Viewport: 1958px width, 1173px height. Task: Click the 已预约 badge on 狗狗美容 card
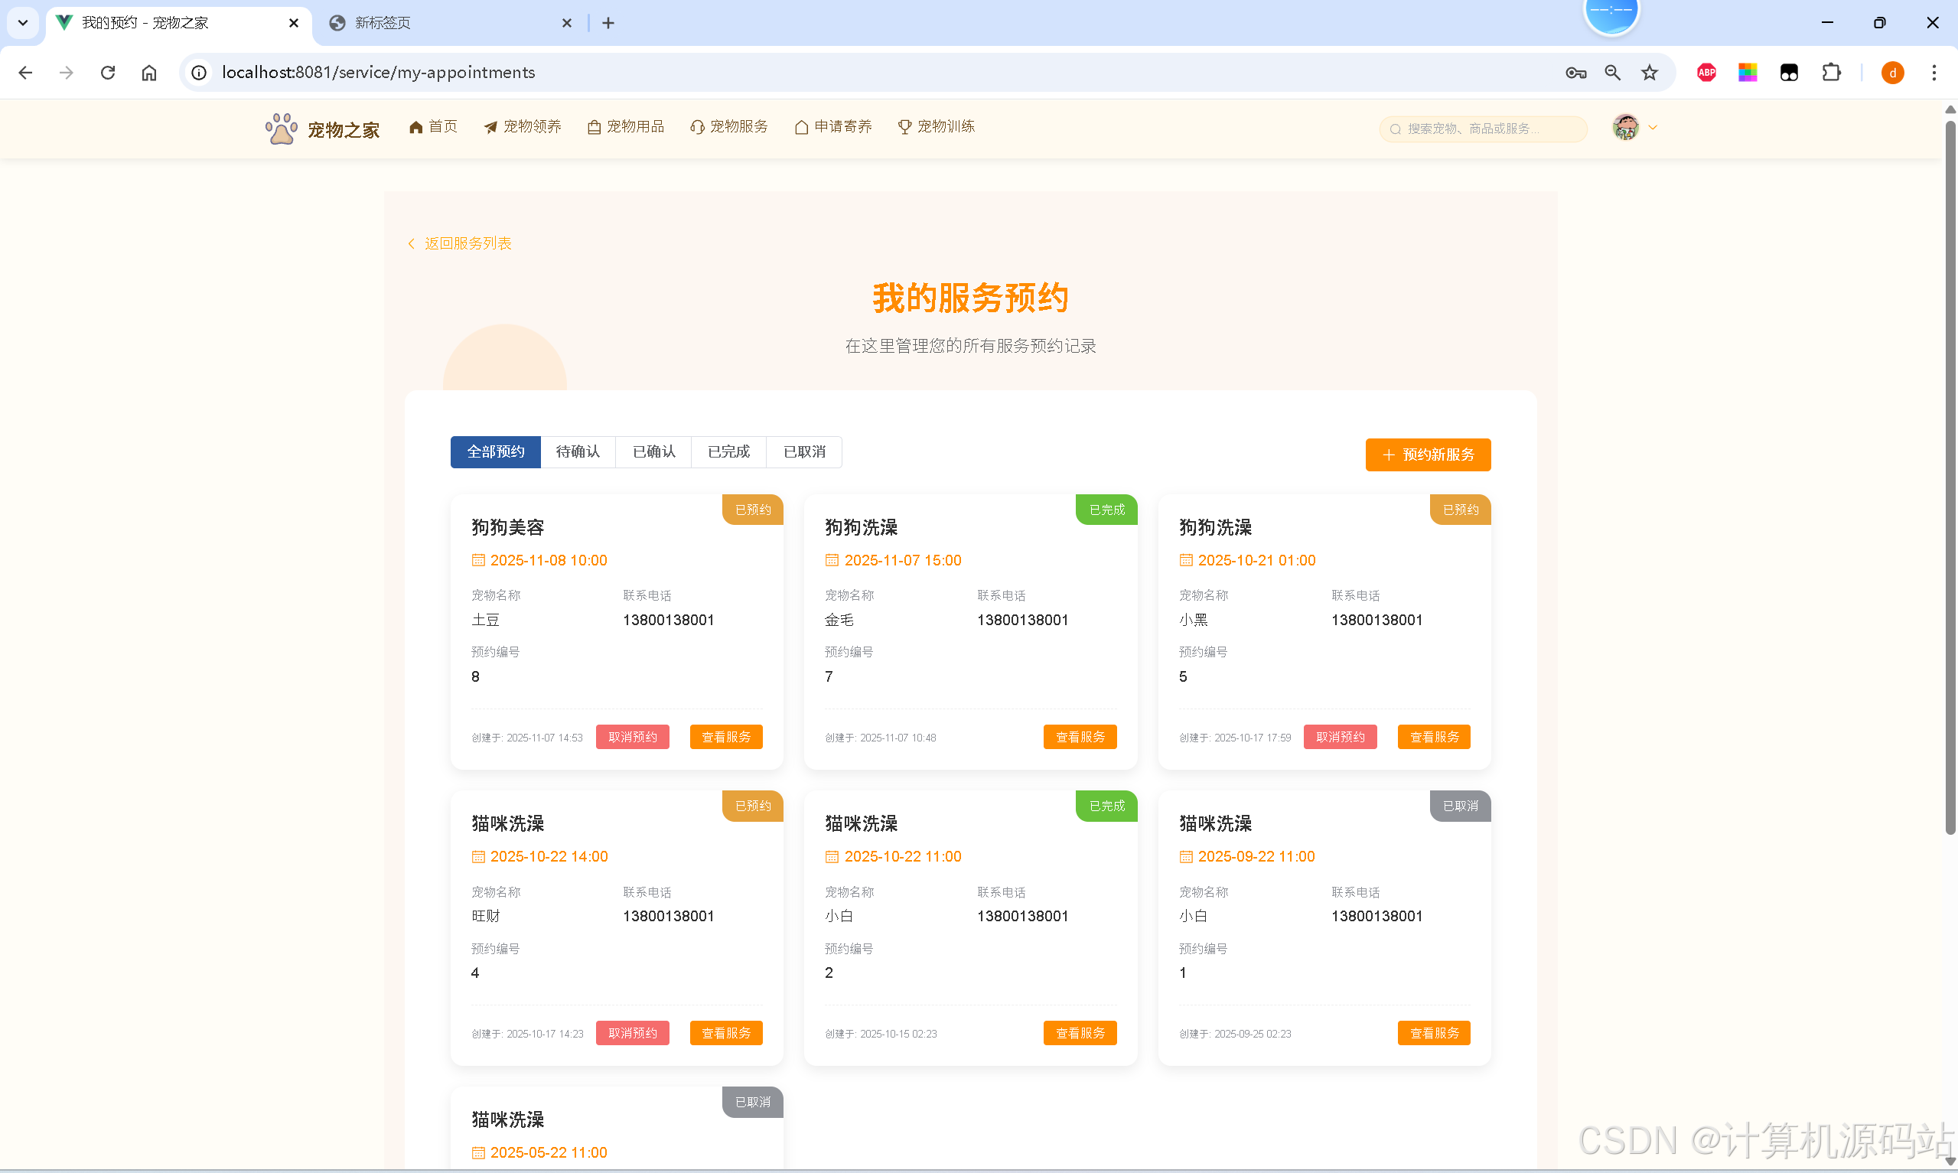pos(753,510)
